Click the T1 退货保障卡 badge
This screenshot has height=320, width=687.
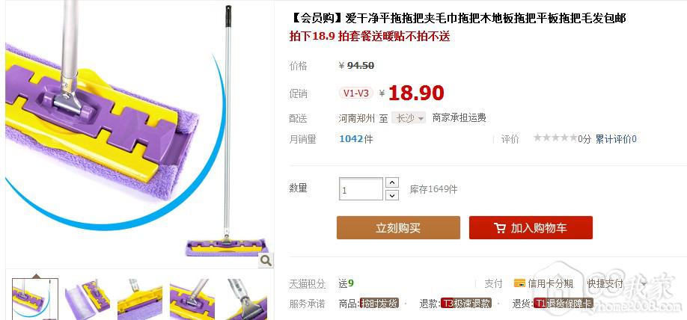coord(563,304)
